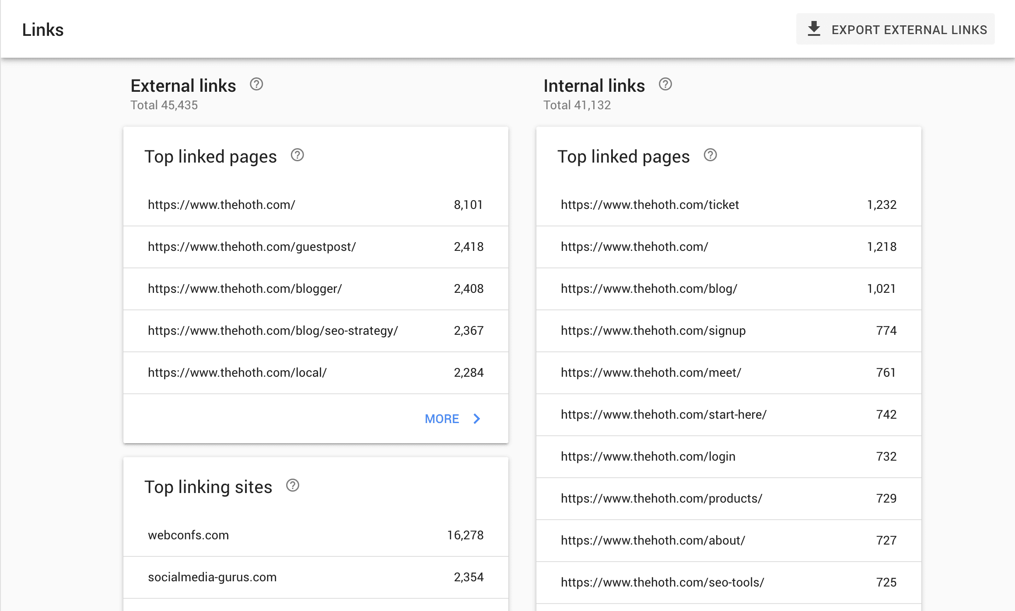This screenshot has height=611, width=1015.
Task: Open the thehoth.com/products/ internal row
Action: pos(728,499)
